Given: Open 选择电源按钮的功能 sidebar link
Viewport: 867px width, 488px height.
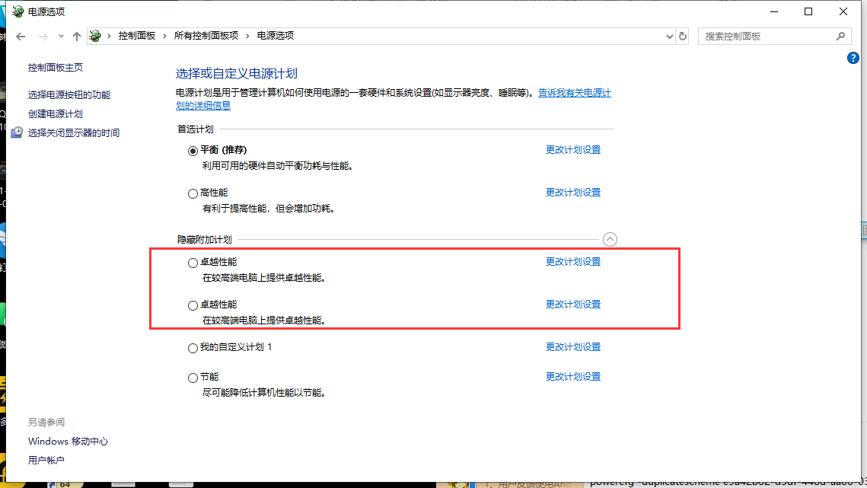Looking at the screenshot, I should point(69,94).
